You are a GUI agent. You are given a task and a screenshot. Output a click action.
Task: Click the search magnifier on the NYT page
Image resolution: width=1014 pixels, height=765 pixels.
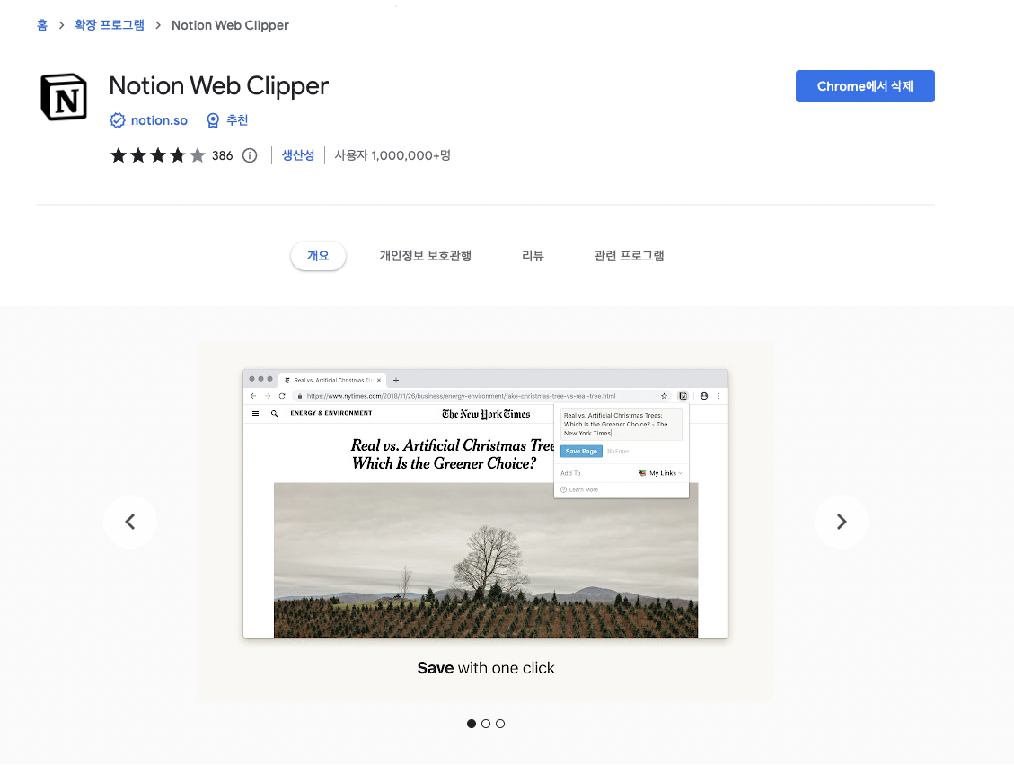(x=272, y=412)
